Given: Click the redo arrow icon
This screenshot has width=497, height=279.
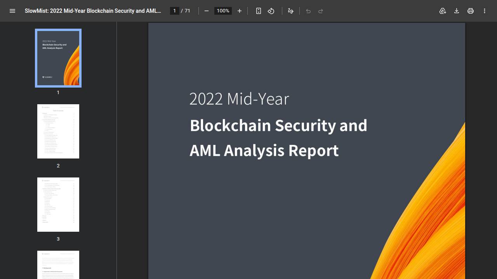Looking at the screenshot, I should (x=321, y=11).
